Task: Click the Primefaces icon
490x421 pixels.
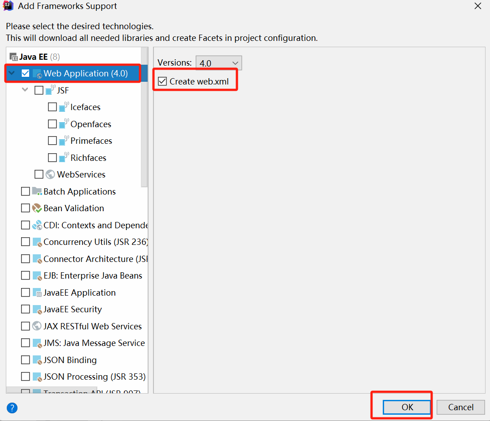Action: pos(64,141)
